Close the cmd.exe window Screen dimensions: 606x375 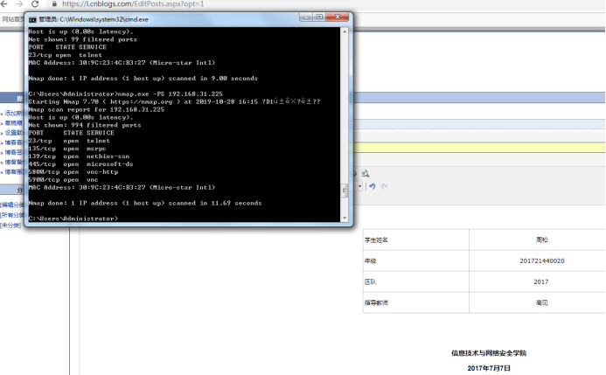[338, 17]
